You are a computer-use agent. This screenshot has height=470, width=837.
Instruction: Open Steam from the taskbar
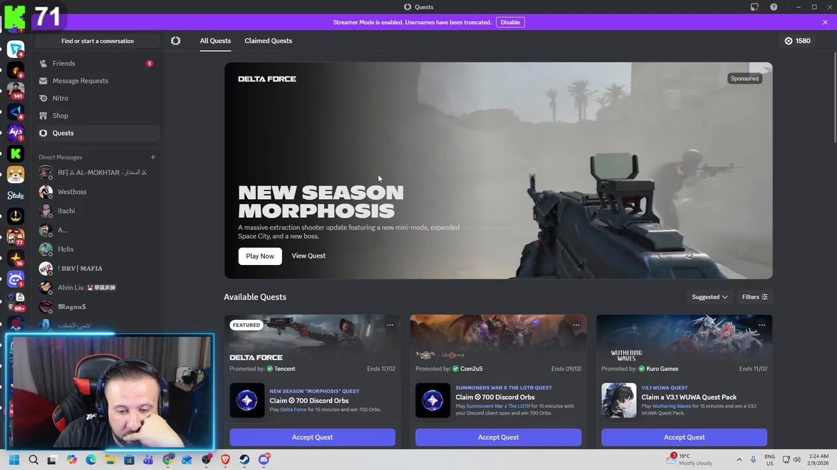(x=245, y=460)
